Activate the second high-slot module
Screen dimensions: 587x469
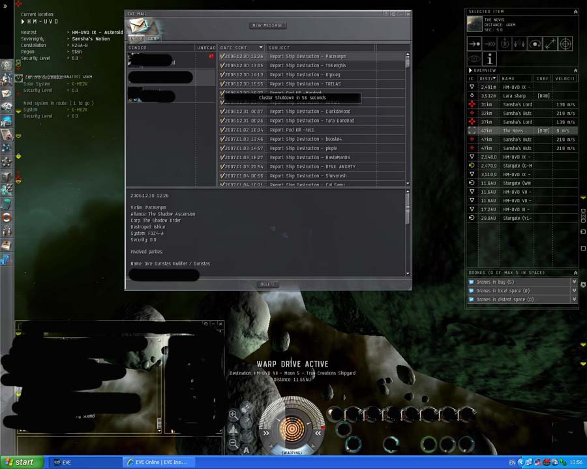point(354,414)
